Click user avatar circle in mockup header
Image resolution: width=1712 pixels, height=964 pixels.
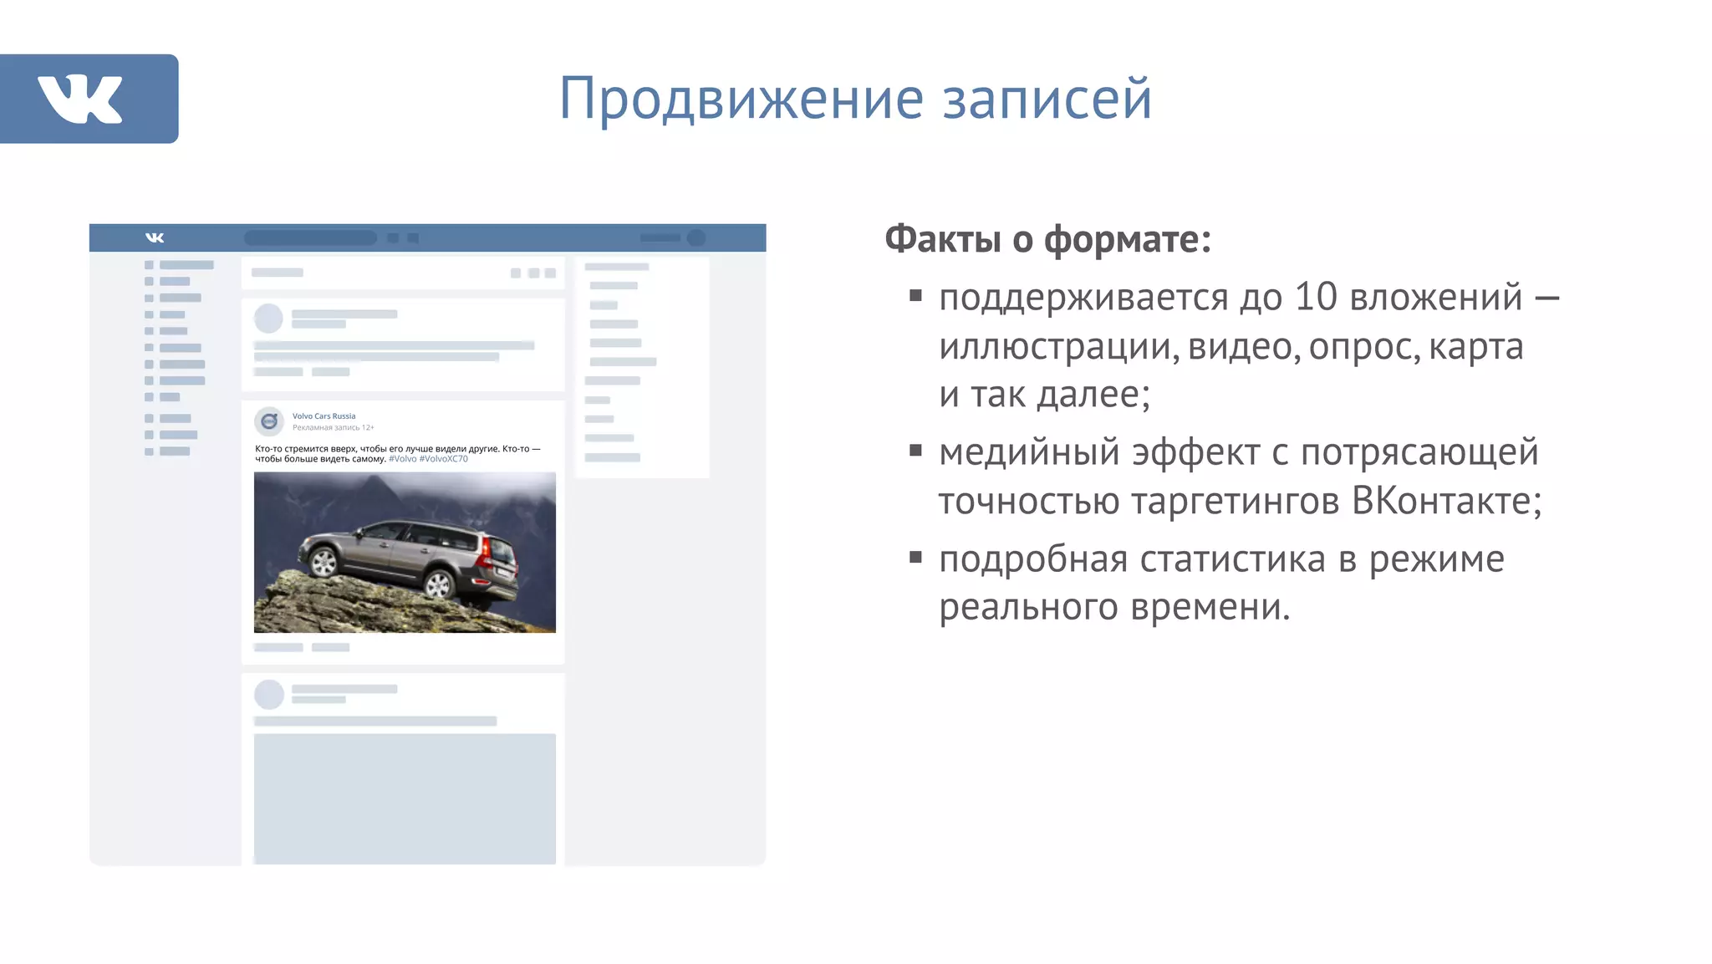click(x=695, y=237)
